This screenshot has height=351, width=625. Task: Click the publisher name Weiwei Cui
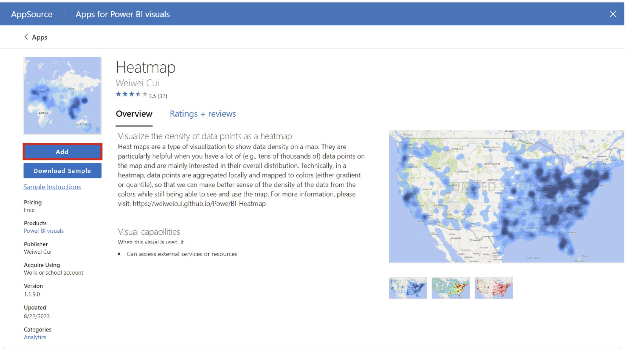click(37, 252)
